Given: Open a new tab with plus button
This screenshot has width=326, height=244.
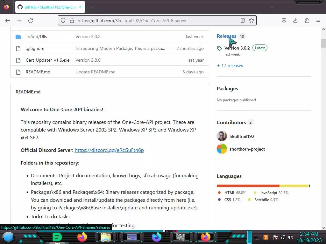Looking at the screenshot, I should tap(92, 7).
